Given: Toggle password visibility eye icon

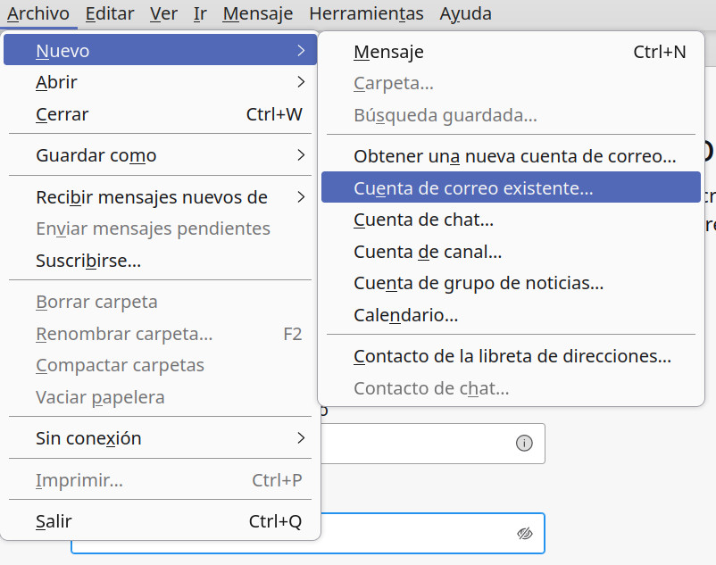Looking at the screenshot, I should 525,533.
